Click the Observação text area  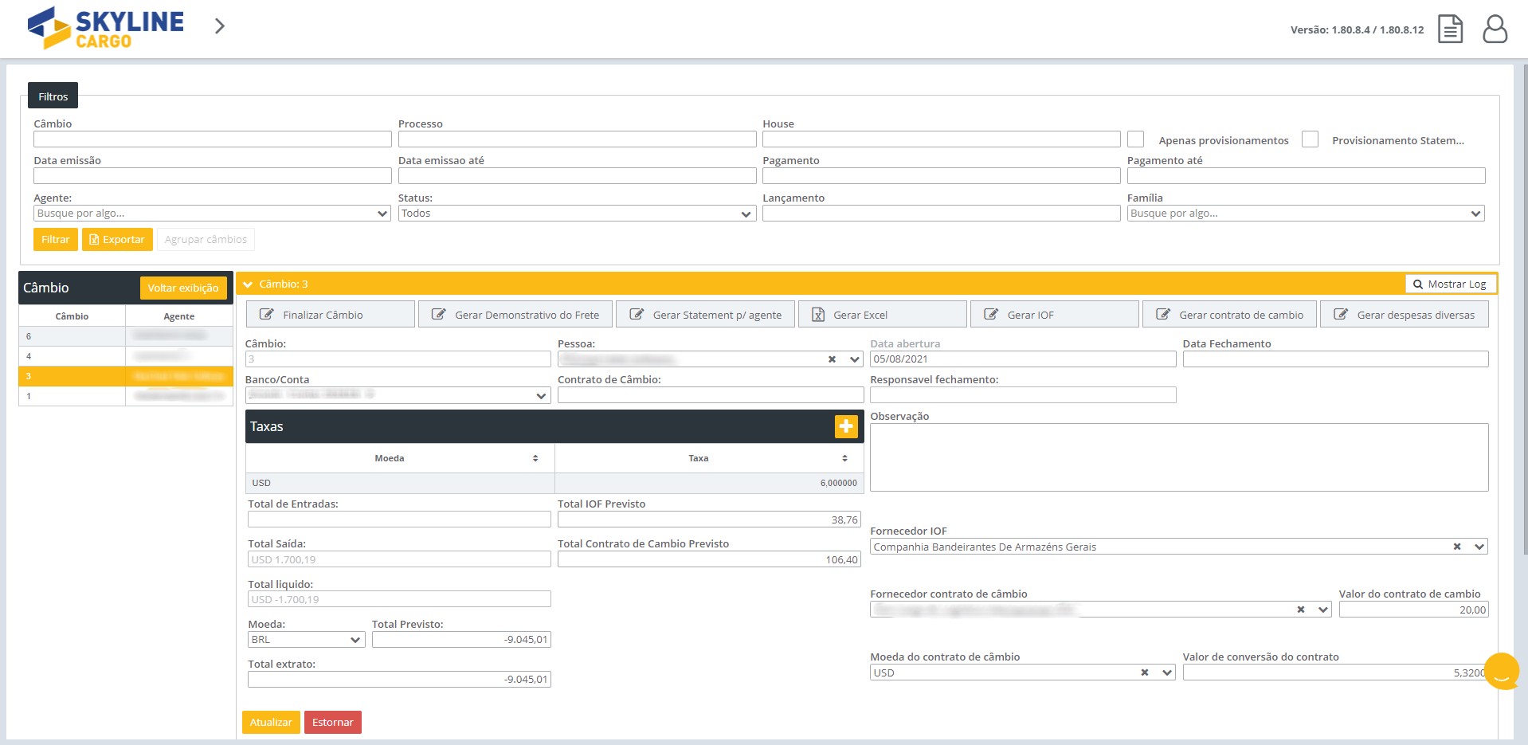1178,457
